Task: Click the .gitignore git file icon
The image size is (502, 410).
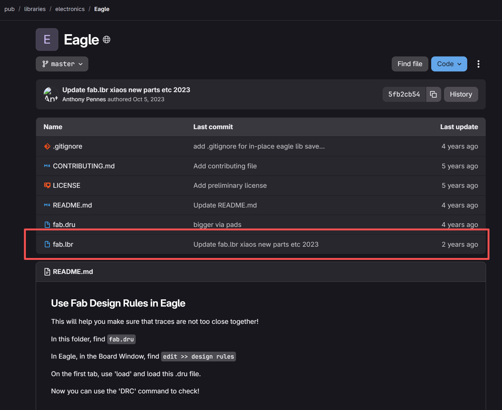Action: click(47, 146)
